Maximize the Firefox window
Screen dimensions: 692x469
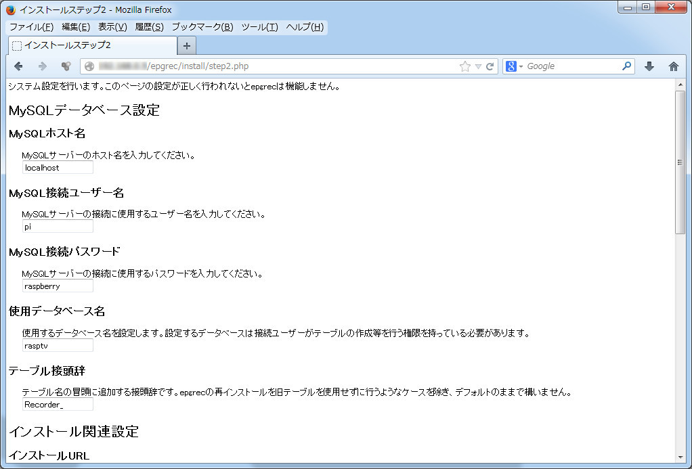(646, 7)
